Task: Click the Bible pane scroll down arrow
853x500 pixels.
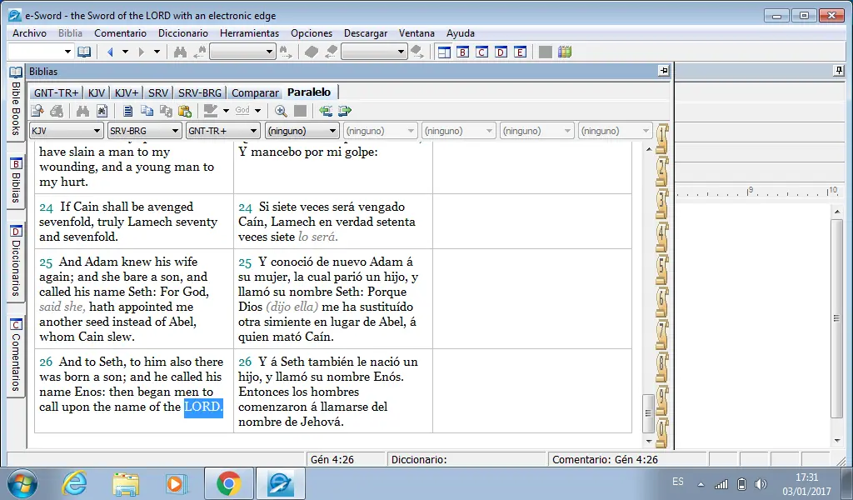Action: pos(648,441)
